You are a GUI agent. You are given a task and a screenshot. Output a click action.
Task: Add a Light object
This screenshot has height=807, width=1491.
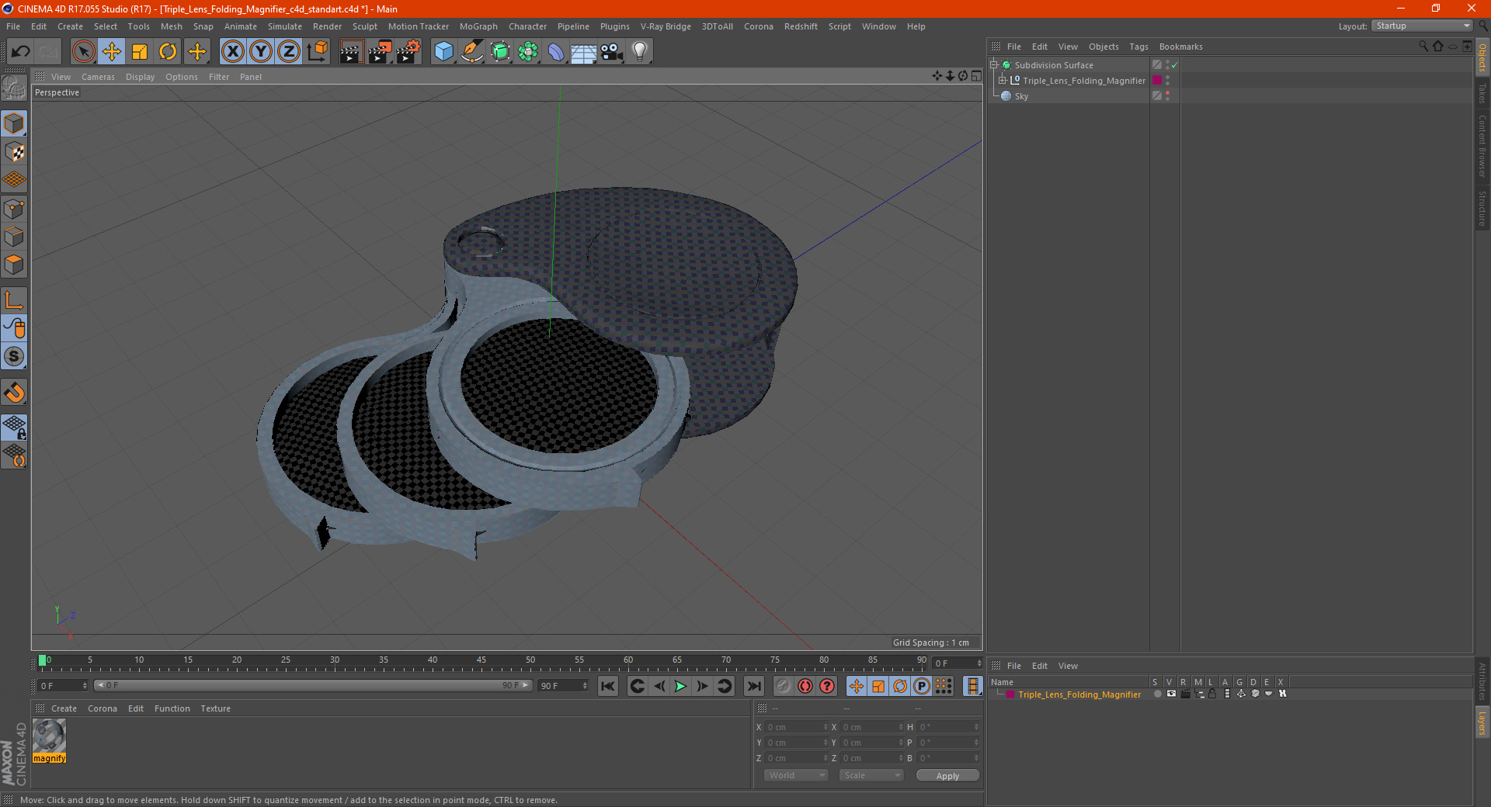pyautogui.click(x=639, y=52)
